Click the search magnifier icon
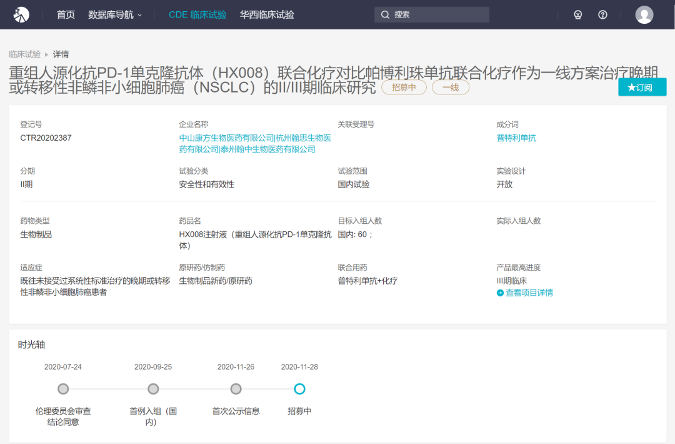 coord(385,14)
